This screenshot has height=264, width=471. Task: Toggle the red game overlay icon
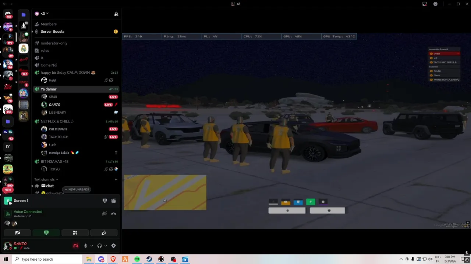(x=76, y=246)
